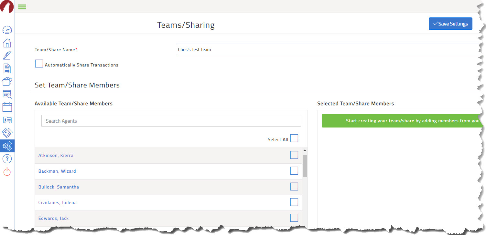Check the box next to Backman, Wizard
This screenshot has height=235, width=486.
(294, 170)
